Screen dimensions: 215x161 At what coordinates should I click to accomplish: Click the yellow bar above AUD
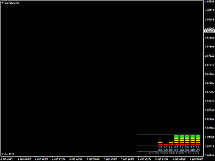[x=187, y=140]
